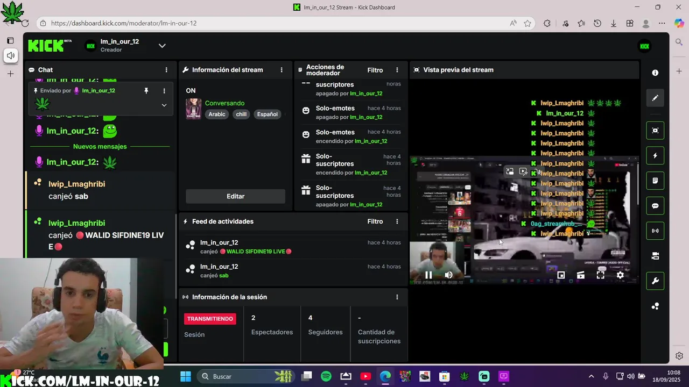Open stream preview quality settings gear
Screen dimensions: 689x387
[x=620, y=275]
